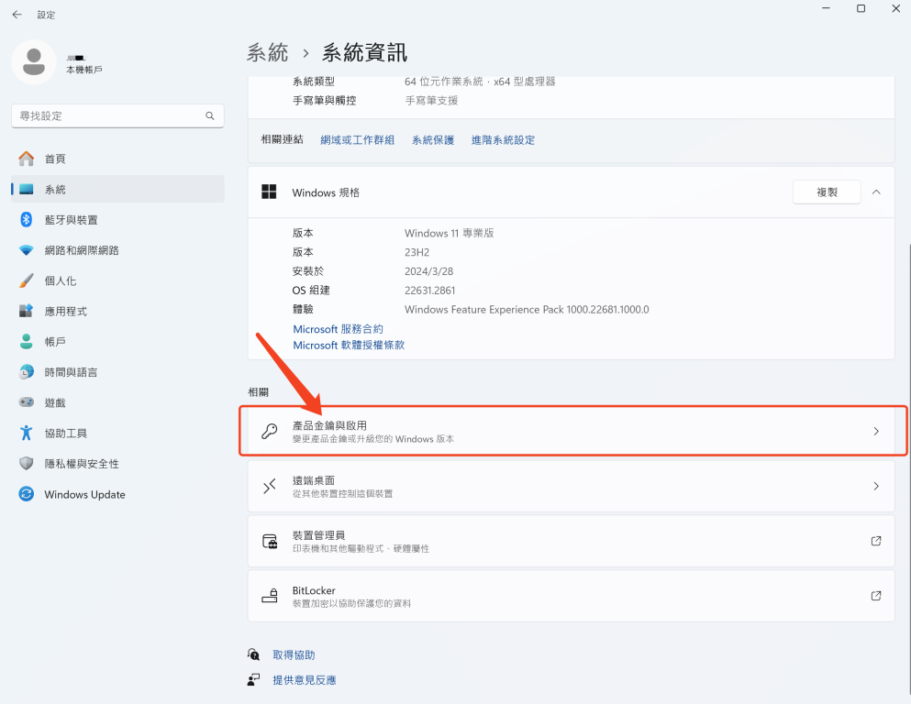Open 進階系統設定 link
The height and width of the screenshot is (704, 911).
point(503,140)
